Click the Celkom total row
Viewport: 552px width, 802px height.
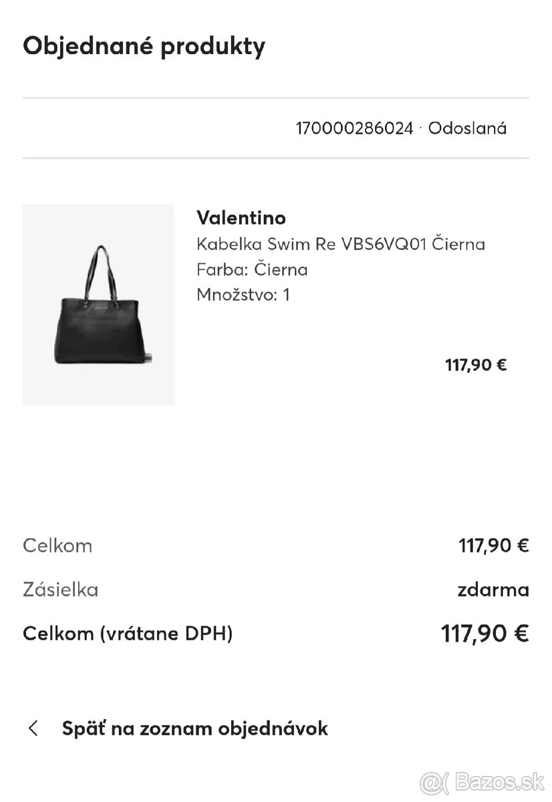pyautogui.click(x=57, y=545)
